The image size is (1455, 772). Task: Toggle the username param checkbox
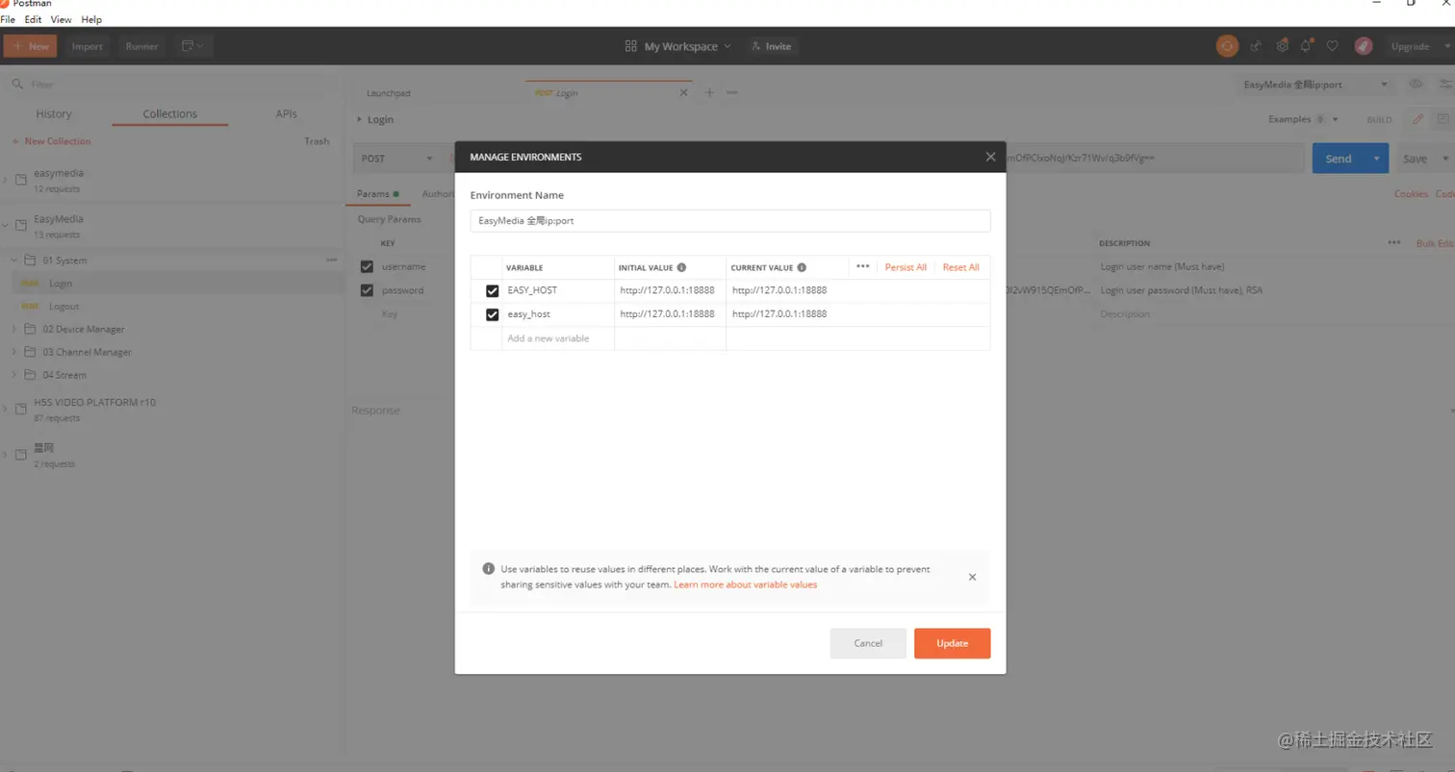(367, 266)
